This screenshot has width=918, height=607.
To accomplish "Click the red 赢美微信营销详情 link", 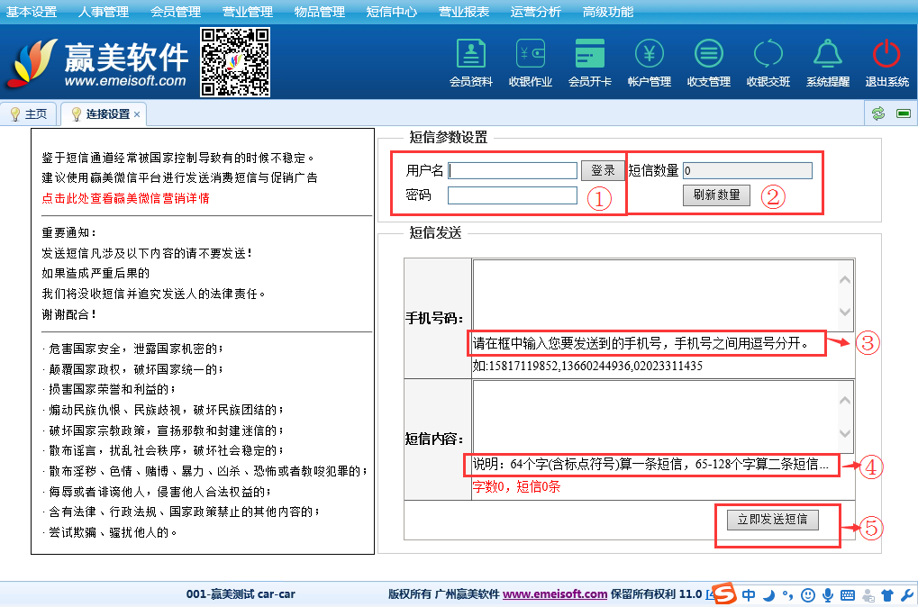I will (x=125, y=198).
